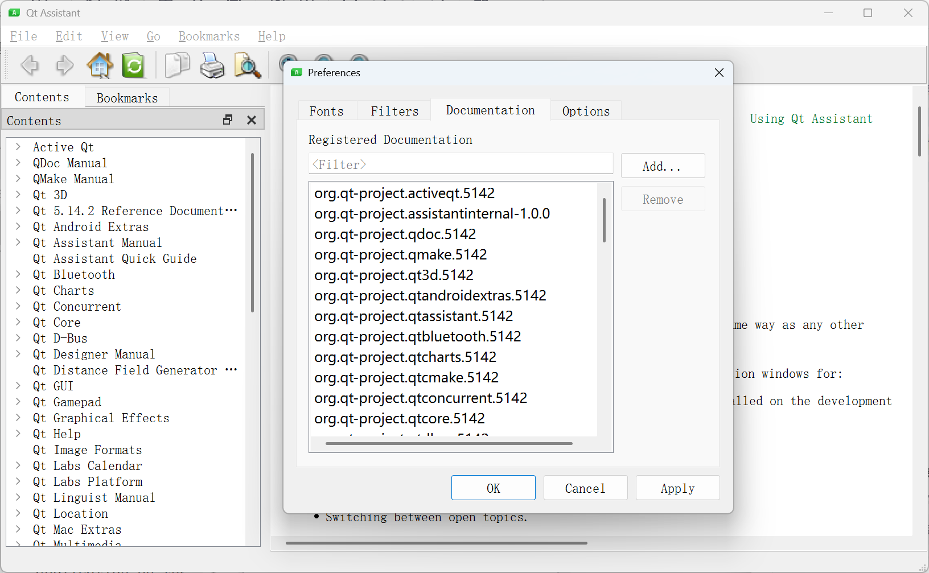This screenshot has height=573, width=929.
Task: Select org.qt-project.qdoc.5142 entry
Action: tap(453, 234)
